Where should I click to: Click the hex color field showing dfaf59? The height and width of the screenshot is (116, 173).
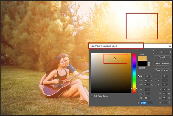tap(146, 103)
